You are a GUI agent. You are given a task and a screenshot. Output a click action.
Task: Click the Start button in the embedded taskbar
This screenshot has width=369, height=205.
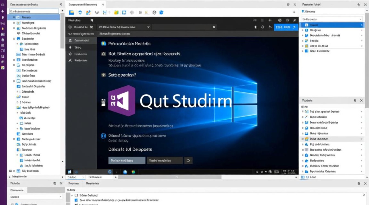pyautogui.click(x=69, y=172)
